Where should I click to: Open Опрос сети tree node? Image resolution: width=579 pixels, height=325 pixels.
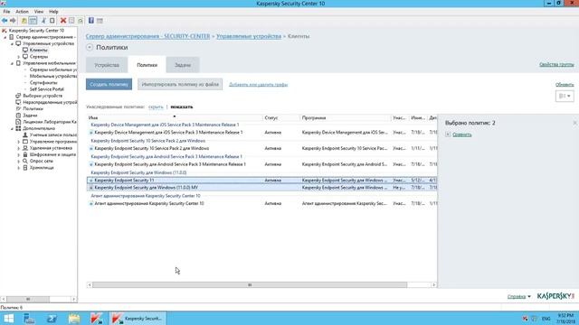[41, 161]
